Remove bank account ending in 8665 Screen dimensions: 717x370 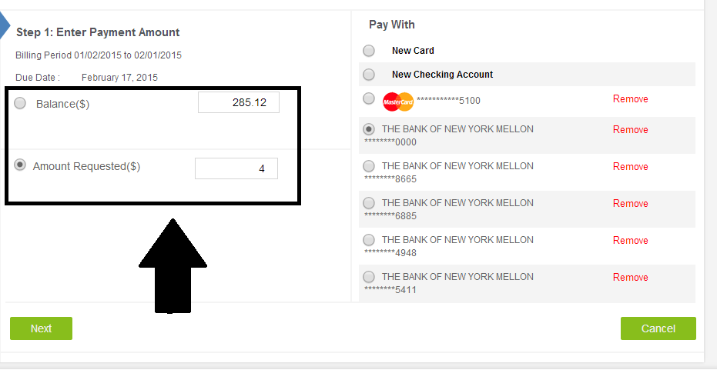click(630, 167)
